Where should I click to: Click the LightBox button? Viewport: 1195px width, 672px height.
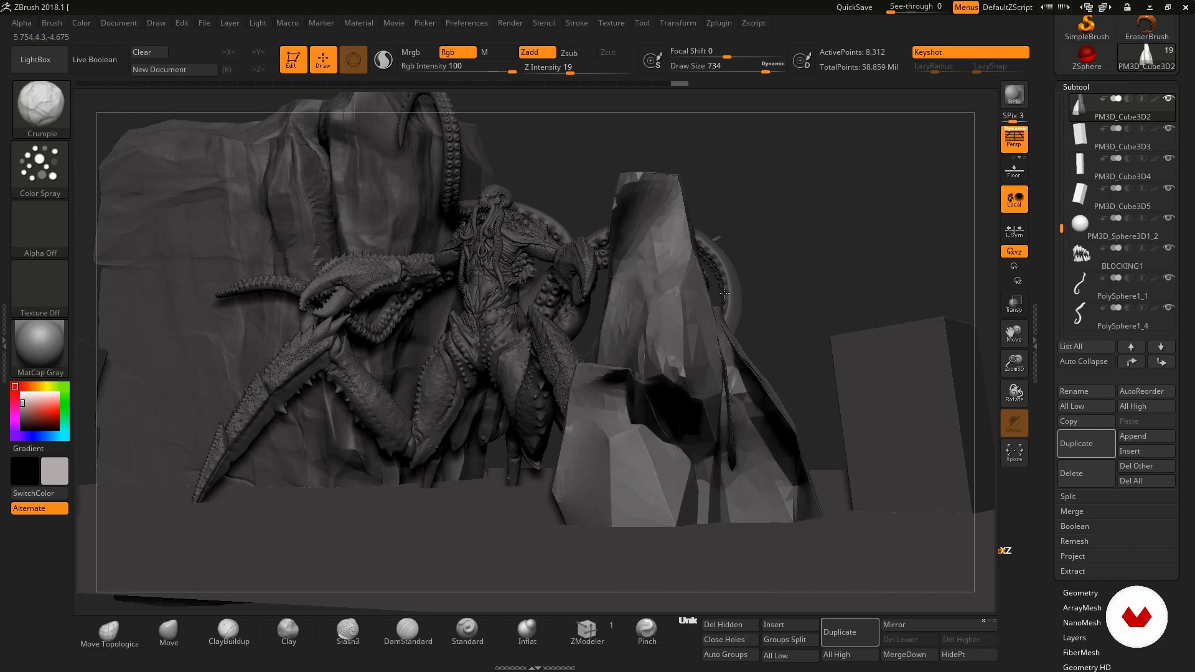tap(35, 60)
